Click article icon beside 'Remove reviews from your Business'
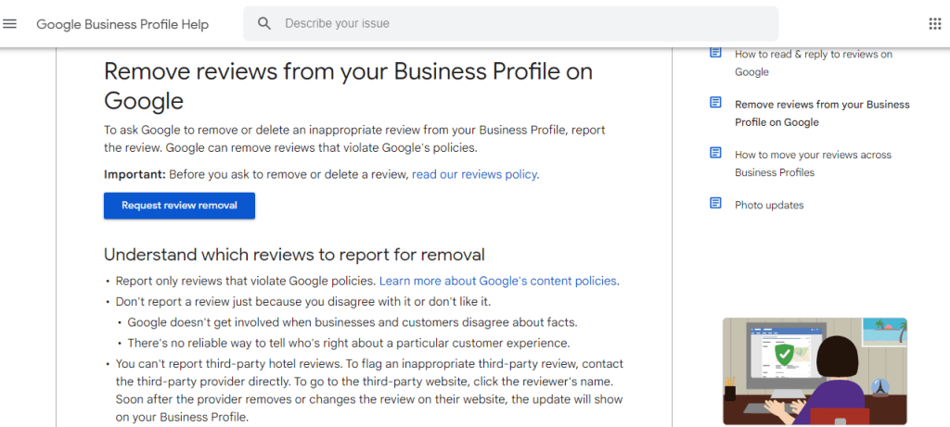950x427 pixels. (715, 103)
